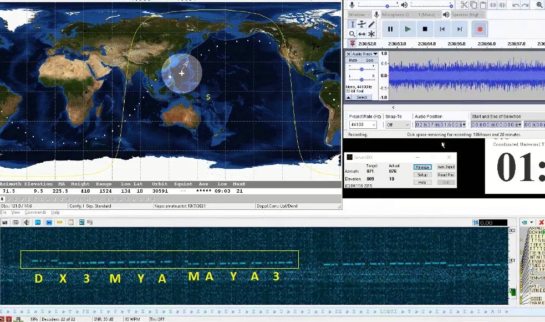The image size is (545, 322).
Task: Click the Paste icon in Audacity toolbar
Action: click(x=483, y=5)
